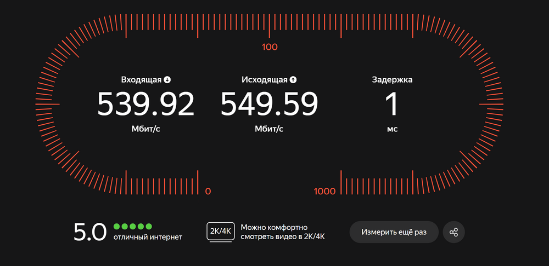Click the gauge scale label 0
549x266 pixels.
point(208,192)
